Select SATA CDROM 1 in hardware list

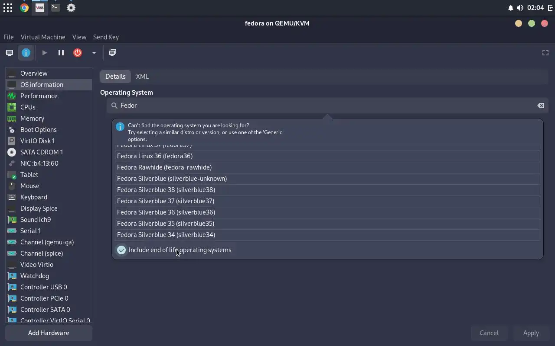[49, 152]
